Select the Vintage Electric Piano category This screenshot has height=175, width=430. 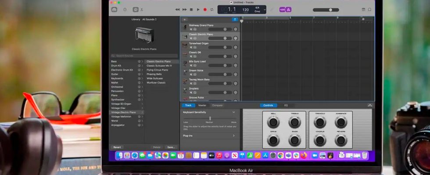tap(127, 112)
